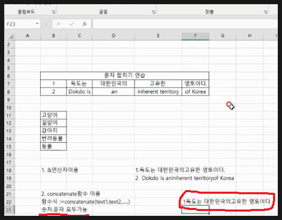This screenshot has height=220, width=282.
Task: Click into the formula bar input
Action: click(185, 24)
